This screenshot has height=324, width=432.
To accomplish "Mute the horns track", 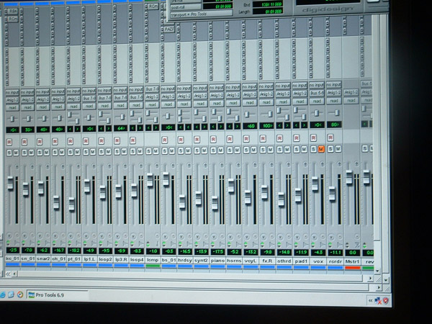I will [x=237, y=150].
